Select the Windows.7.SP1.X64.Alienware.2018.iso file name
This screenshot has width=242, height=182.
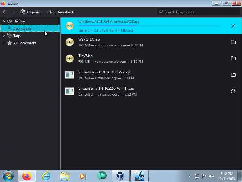(x=109, y=22)
